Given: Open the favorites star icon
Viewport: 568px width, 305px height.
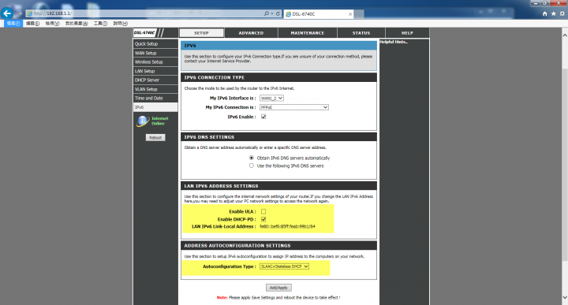Looking at the screenshot, I should pos(554,13).
